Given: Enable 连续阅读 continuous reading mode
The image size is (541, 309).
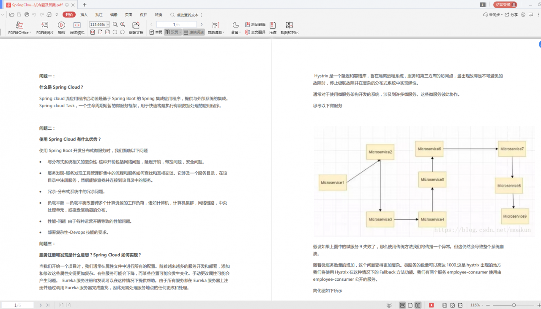Looking at the screenshot, I should pos(194,32).
